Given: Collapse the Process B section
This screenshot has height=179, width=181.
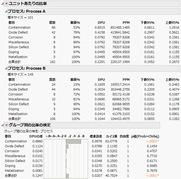Looking at the screenshot, I should pos(6,68).
